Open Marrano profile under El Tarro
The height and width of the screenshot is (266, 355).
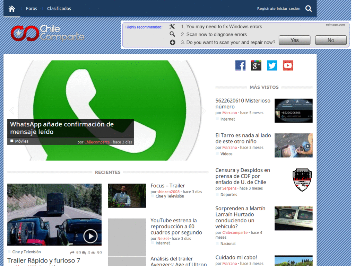point(230,148)
